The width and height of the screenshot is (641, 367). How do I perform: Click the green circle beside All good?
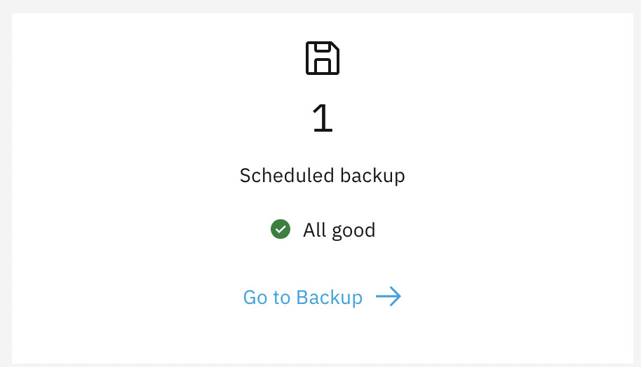[x=281, y=229]
